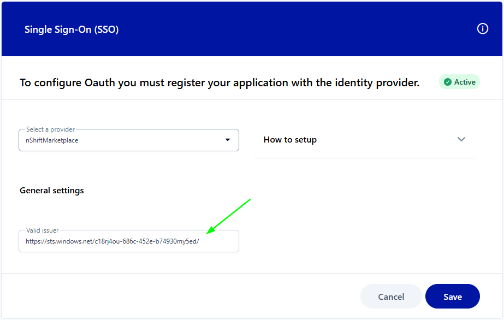Click the Valid issuer field label
This screenshot has width=504, height=320.
[43, 230]
